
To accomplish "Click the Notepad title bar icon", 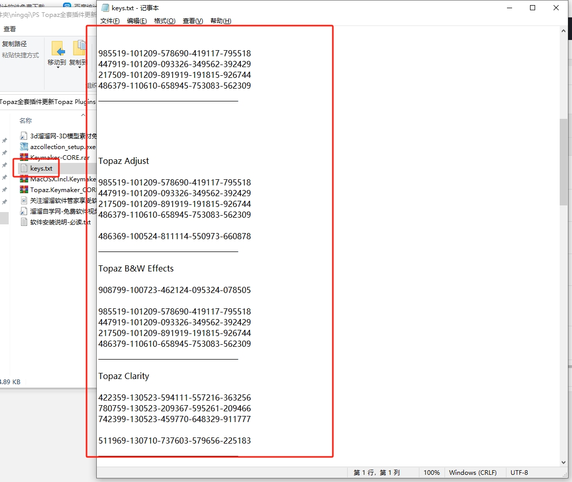I will 105,8.
